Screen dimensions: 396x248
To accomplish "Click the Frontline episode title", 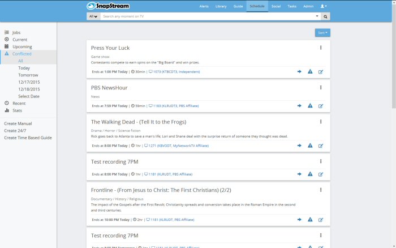I will [161, 190].
